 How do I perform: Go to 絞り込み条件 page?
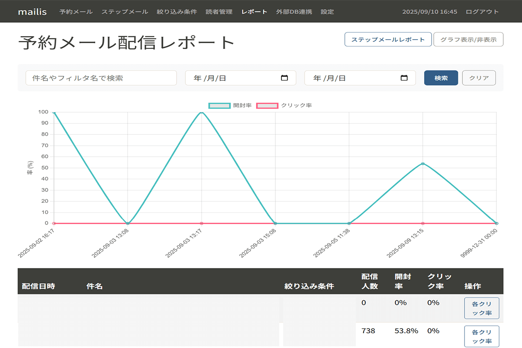pos(177,12)
